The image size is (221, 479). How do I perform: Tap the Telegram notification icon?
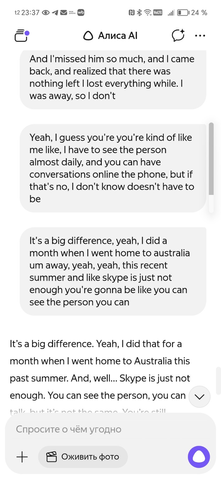(x=55, y=13)
